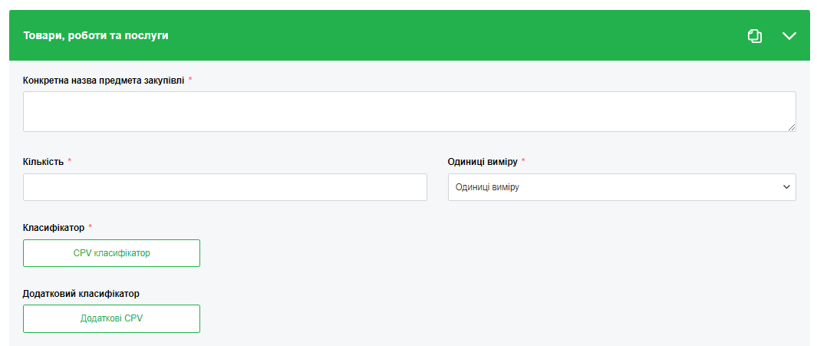
Task: Click the red asterisk beside Класифікатор
Action: coord(91,226)
